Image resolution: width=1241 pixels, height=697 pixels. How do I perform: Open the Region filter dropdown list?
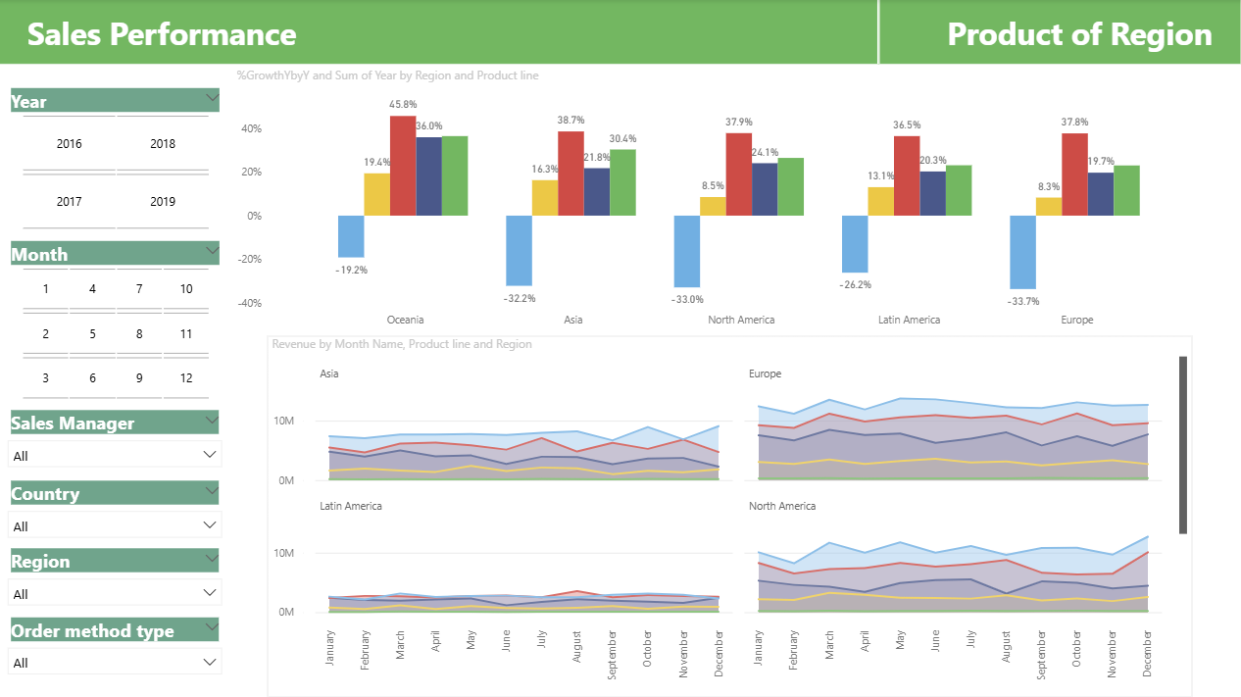click(115, 593)
